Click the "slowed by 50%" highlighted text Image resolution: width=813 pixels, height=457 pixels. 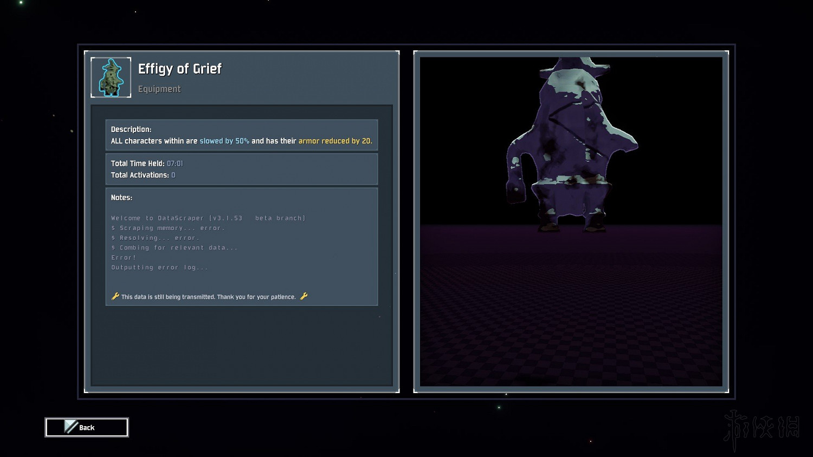[x=224, y=141]
